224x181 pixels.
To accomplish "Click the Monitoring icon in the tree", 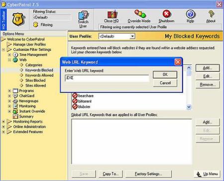I will [x=15, y=106].
